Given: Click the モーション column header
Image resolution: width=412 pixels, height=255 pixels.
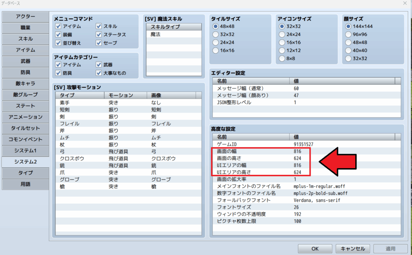Looking at the screenshot, I should coord(126,95).
